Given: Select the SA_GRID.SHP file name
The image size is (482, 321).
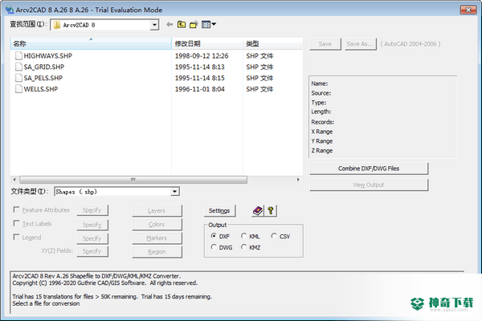Looking at the screenshot, I should 44,67.
